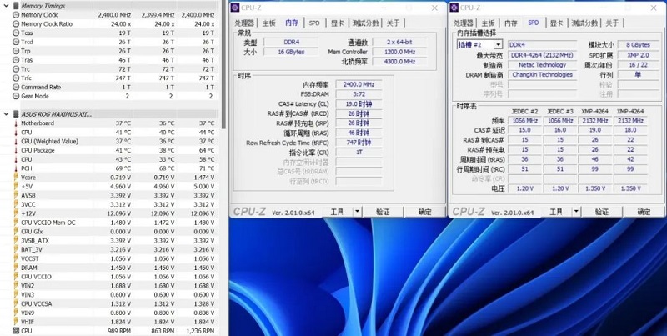This screenshot has width=667, height=336.
Task: Switch to 内存 tab in CPU-Z SPD window
Action: click(510, 23)
